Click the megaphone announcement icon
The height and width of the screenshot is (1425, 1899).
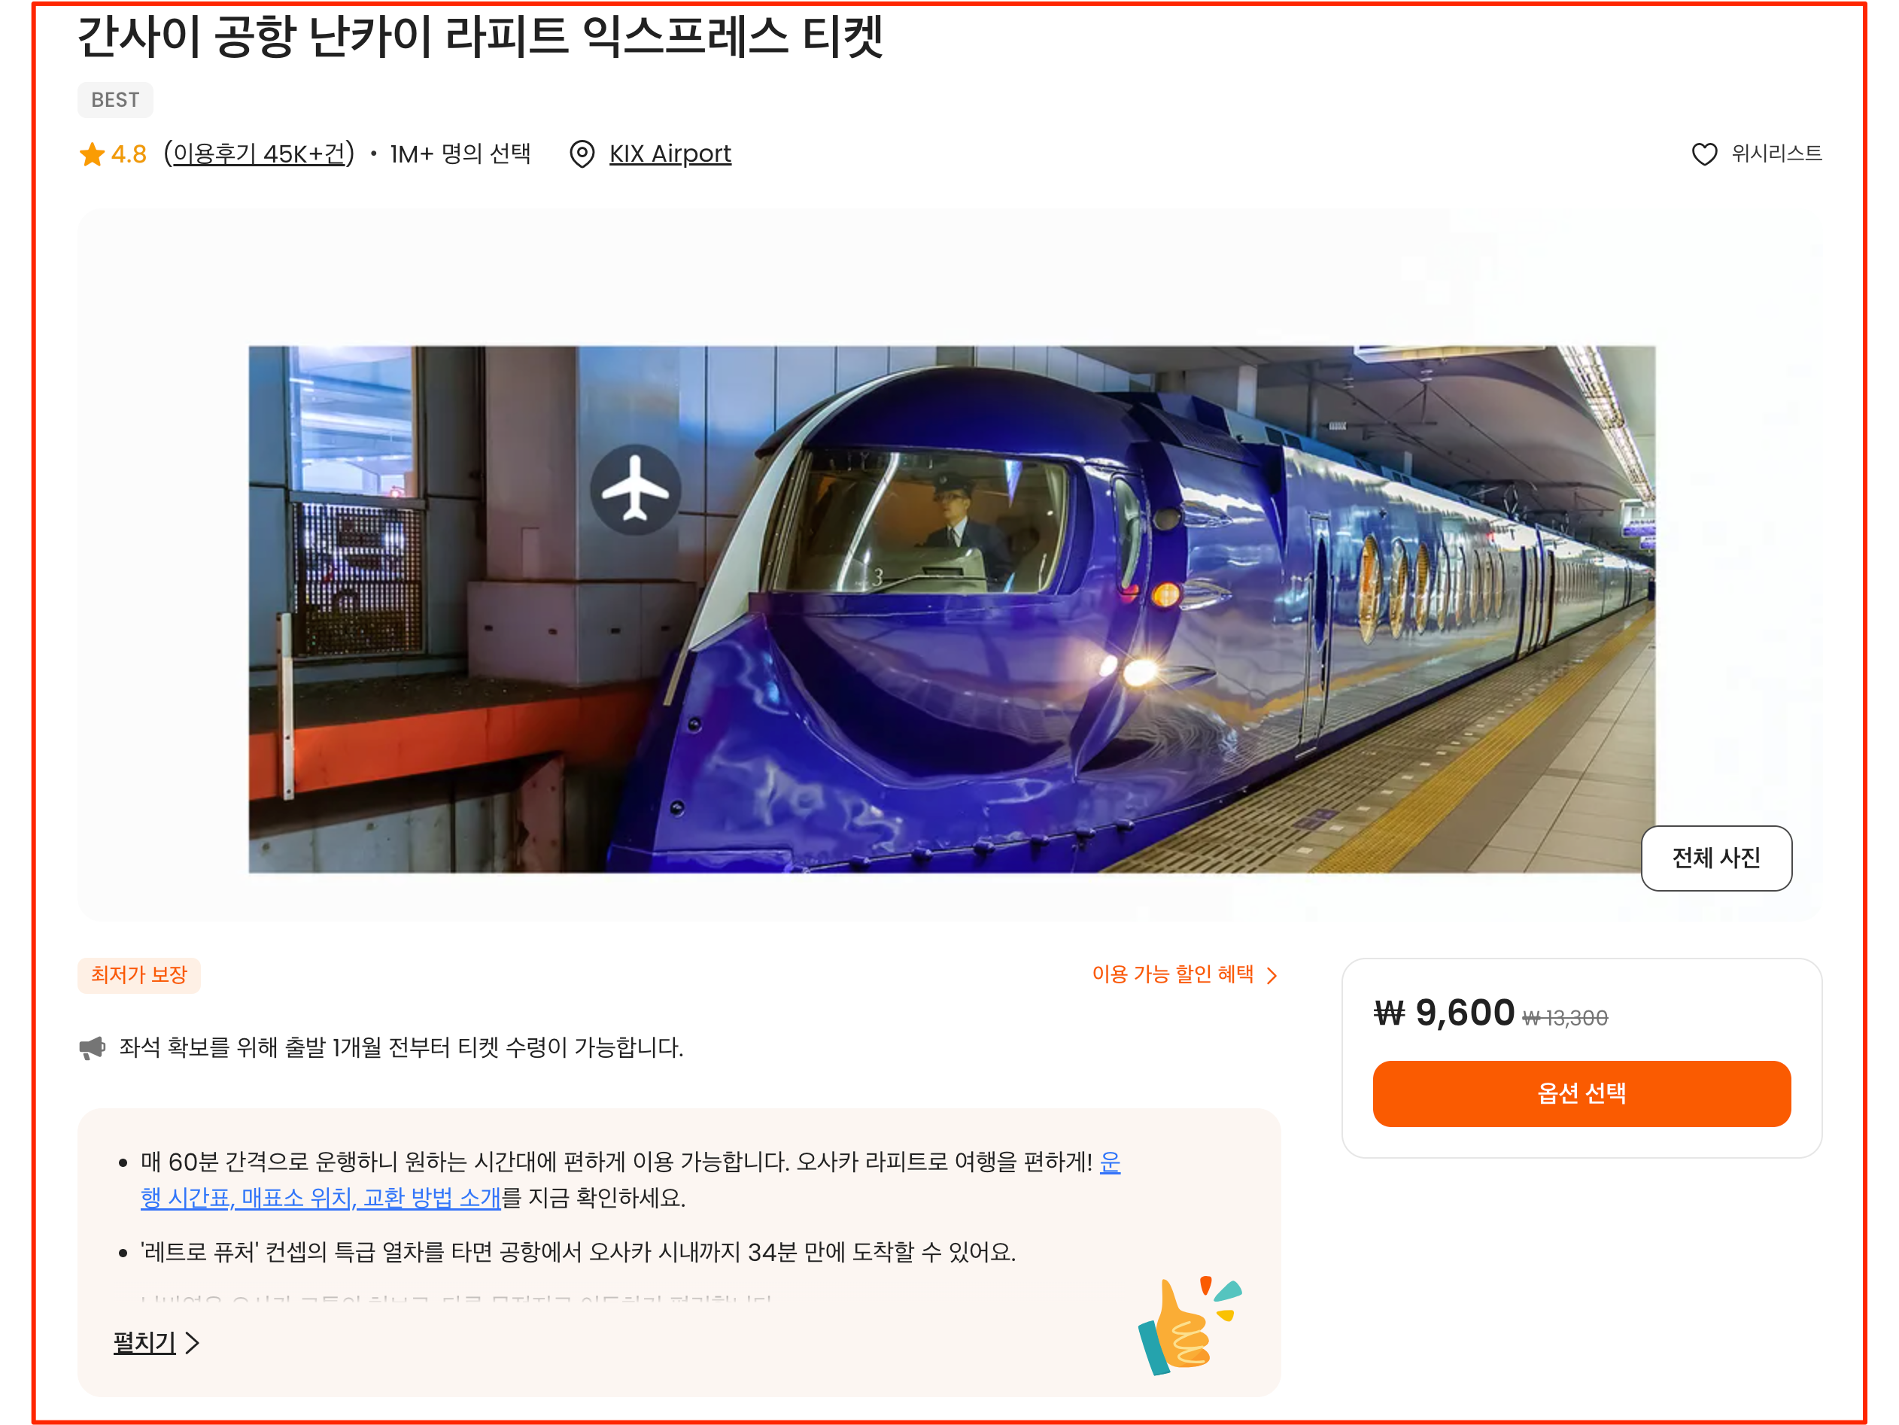pyautogui.click(x=92, y=1047)
